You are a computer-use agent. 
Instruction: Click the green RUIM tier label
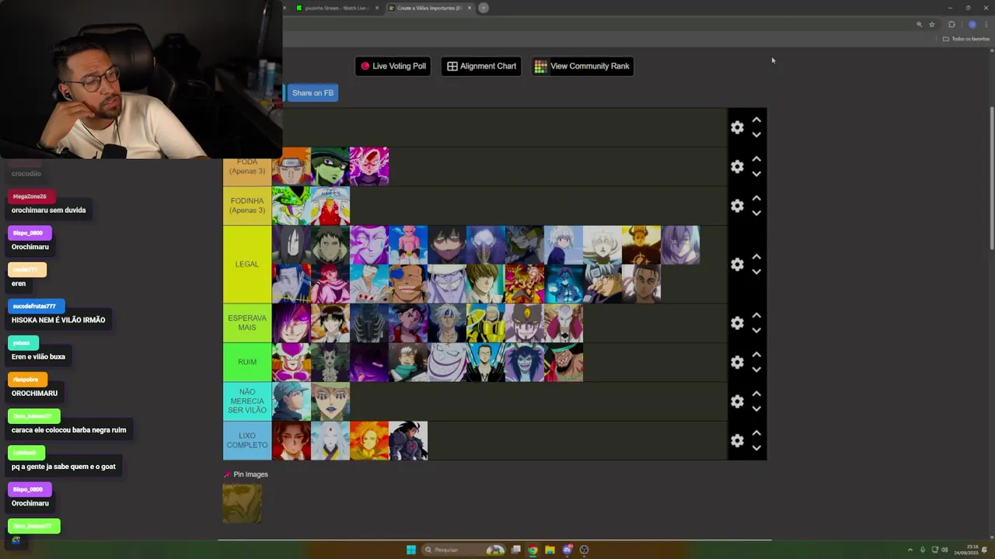tap(247, 363)
